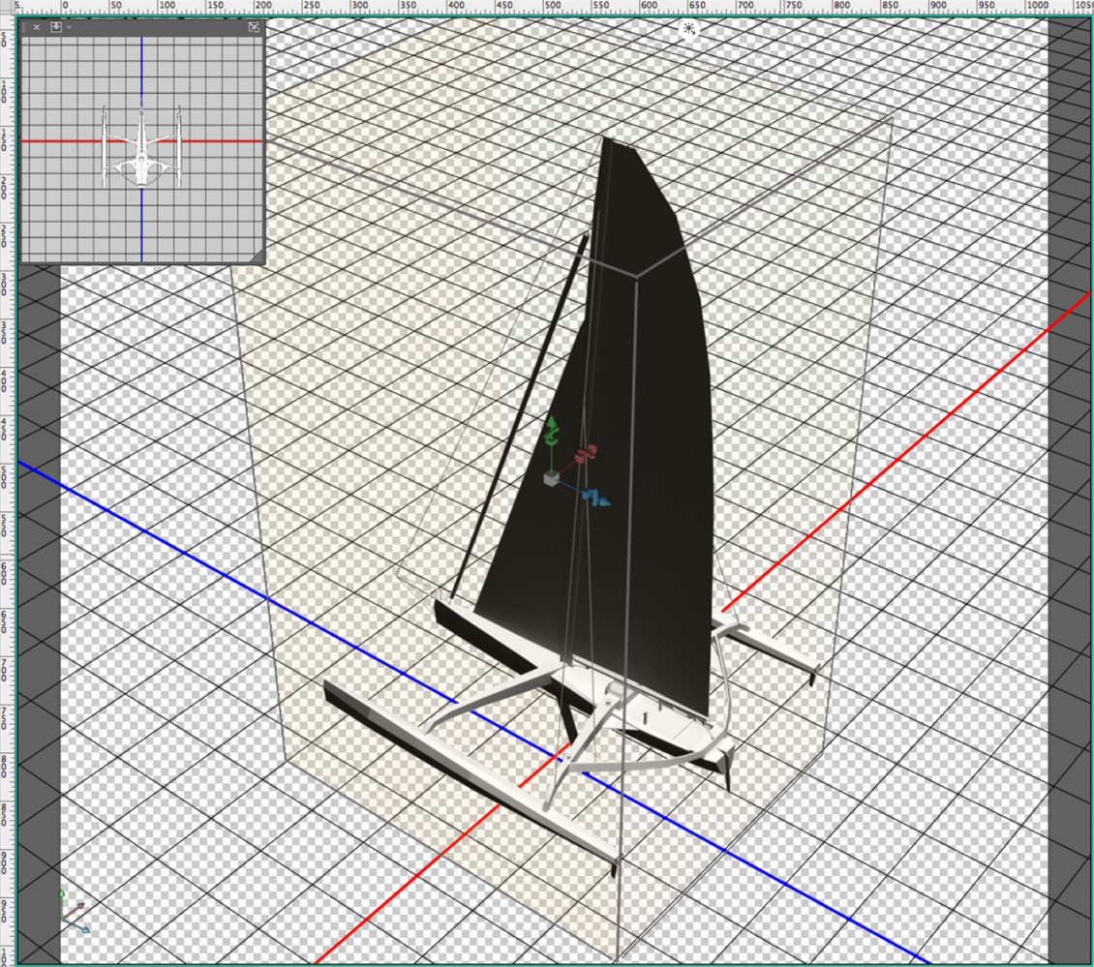Click the view/camera select icon in the secondary view

pyautogui.click(x=56, y=27)
